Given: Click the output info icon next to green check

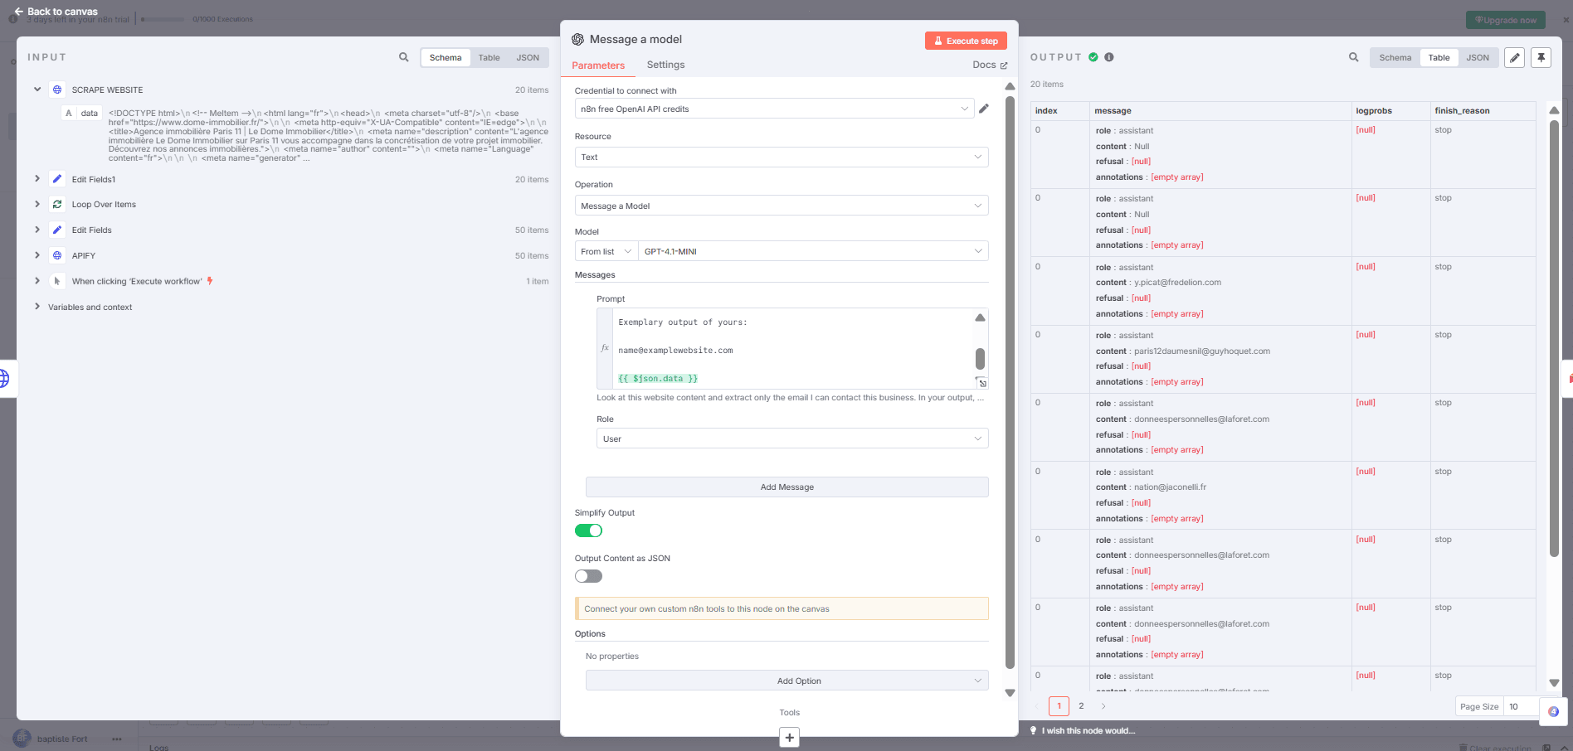Looking at the screenshot, I should 1109,57.
